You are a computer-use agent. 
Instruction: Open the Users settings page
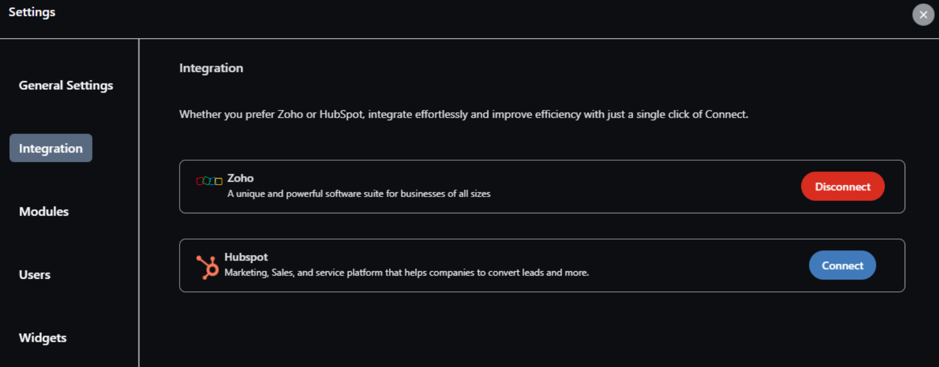(x=34, y=274)
